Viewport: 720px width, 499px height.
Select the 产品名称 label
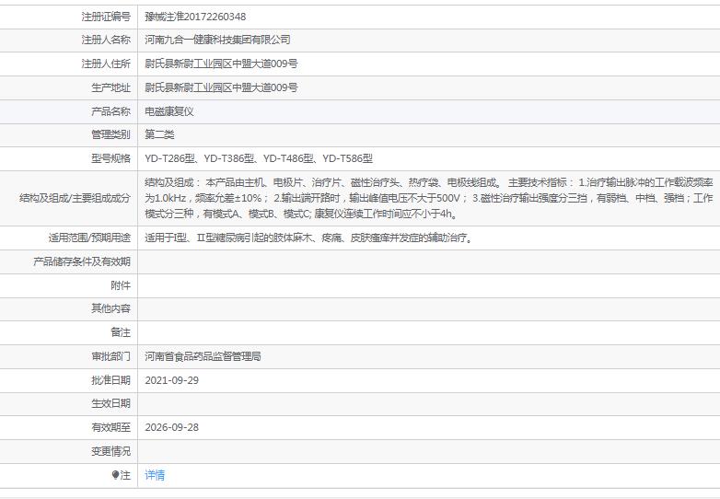coord(111,111)
